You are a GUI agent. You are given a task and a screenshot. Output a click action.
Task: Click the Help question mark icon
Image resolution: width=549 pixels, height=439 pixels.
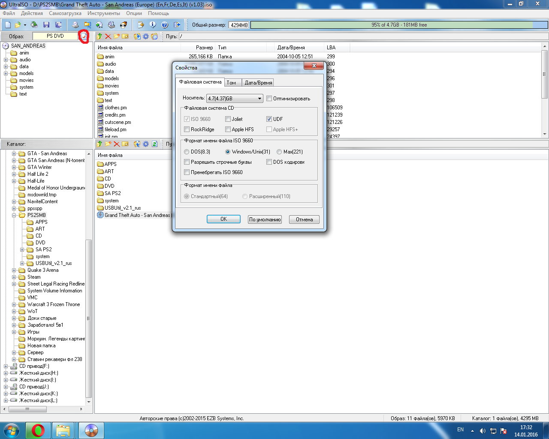[164, 25]
